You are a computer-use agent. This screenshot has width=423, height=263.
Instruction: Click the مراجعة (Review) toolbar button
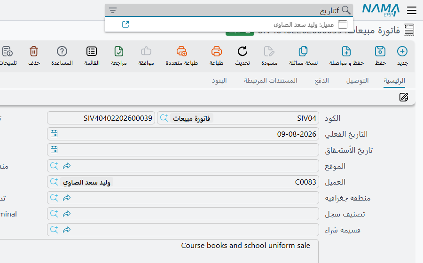pyautogui.click(x=119, y=56)
